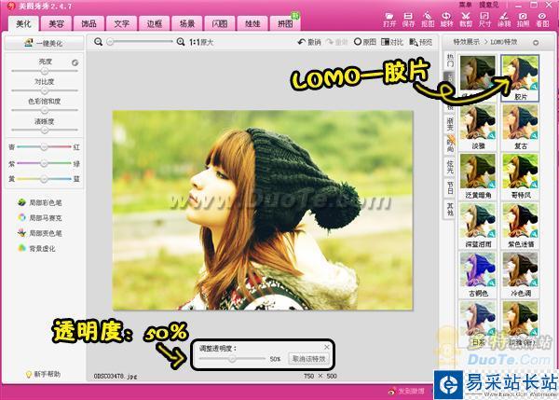Apply the 冷色调 cool tone effect thumbnail
This screenshot has height=400, width=559.
(520, 275)
